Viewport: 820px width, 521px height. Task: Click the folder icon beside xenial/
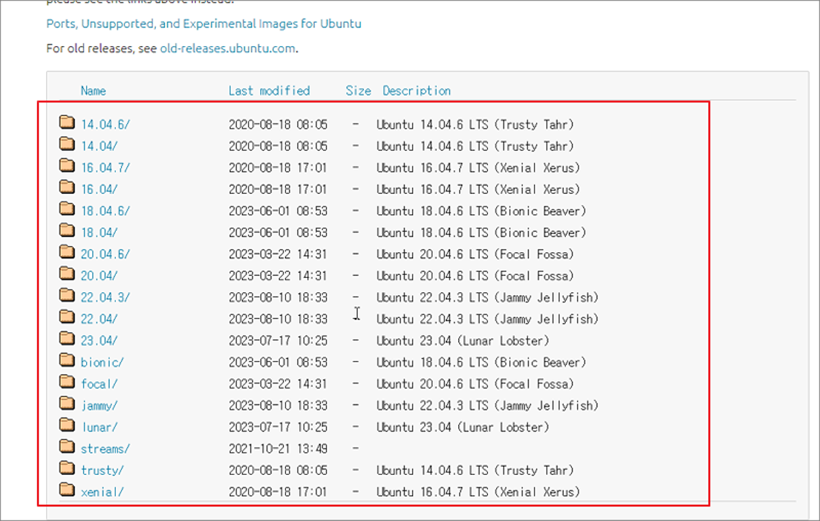[67, 490]
